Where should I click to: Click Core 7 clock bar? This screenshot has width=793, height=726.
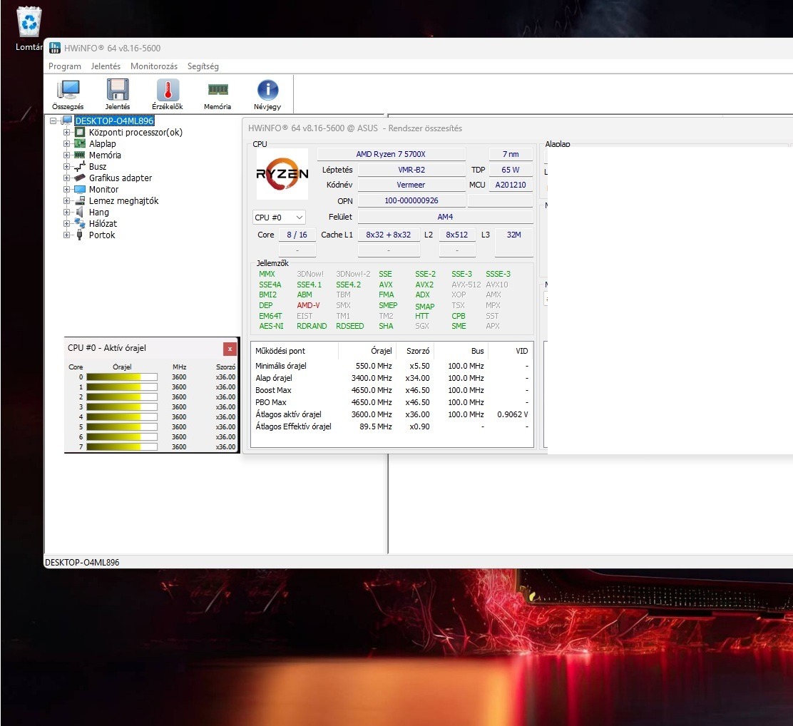[122, 446]
